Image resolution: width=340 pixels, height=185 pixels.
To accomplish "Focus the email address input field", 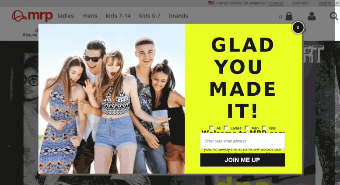I will pyautogui.click(x=242, y=141).
